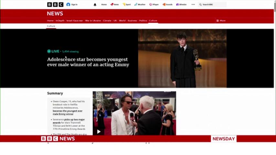Open the News icon link
The image size is (276, 155).
point(115,5)
